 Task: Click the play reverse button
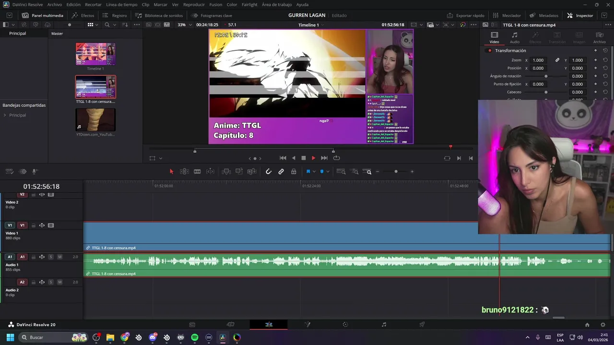click(x=294, y=158)
